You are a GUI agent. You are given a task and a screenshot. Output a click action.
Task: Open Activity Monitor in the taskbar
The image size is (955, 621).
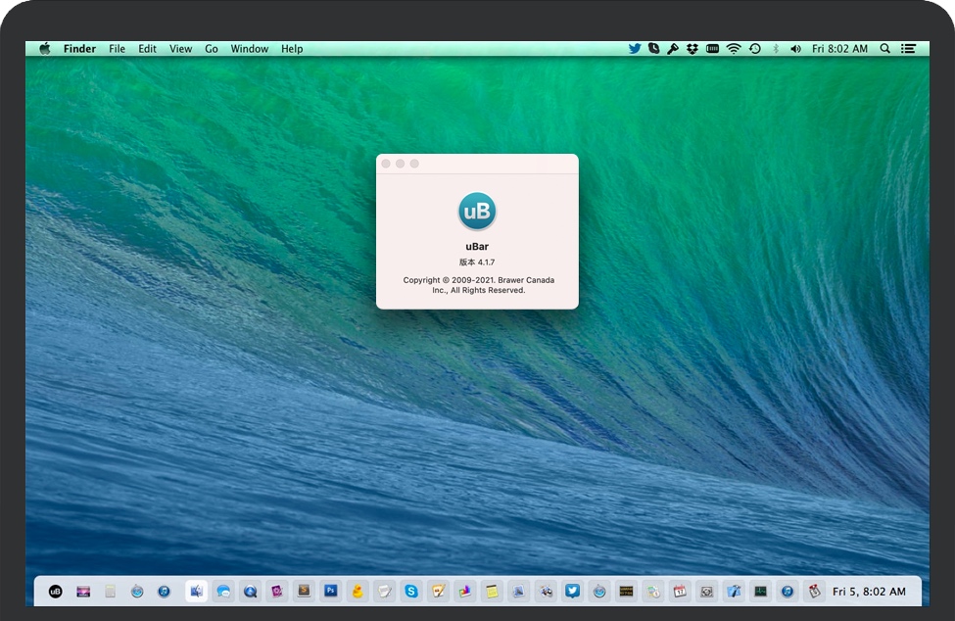[x=760, y=592]
